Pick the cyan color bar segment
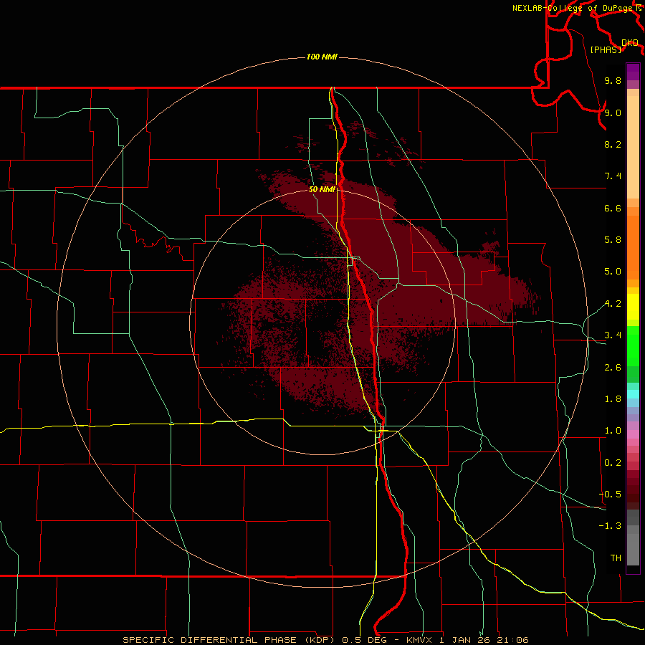The image size is (645, 645). pos(633,394)
